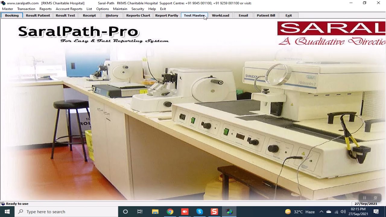Image resolution: width=386 pixels, height=217 pixels.
Task: Show hidden system tray icons
Action: pyautogui.click(x=321, y=212)
